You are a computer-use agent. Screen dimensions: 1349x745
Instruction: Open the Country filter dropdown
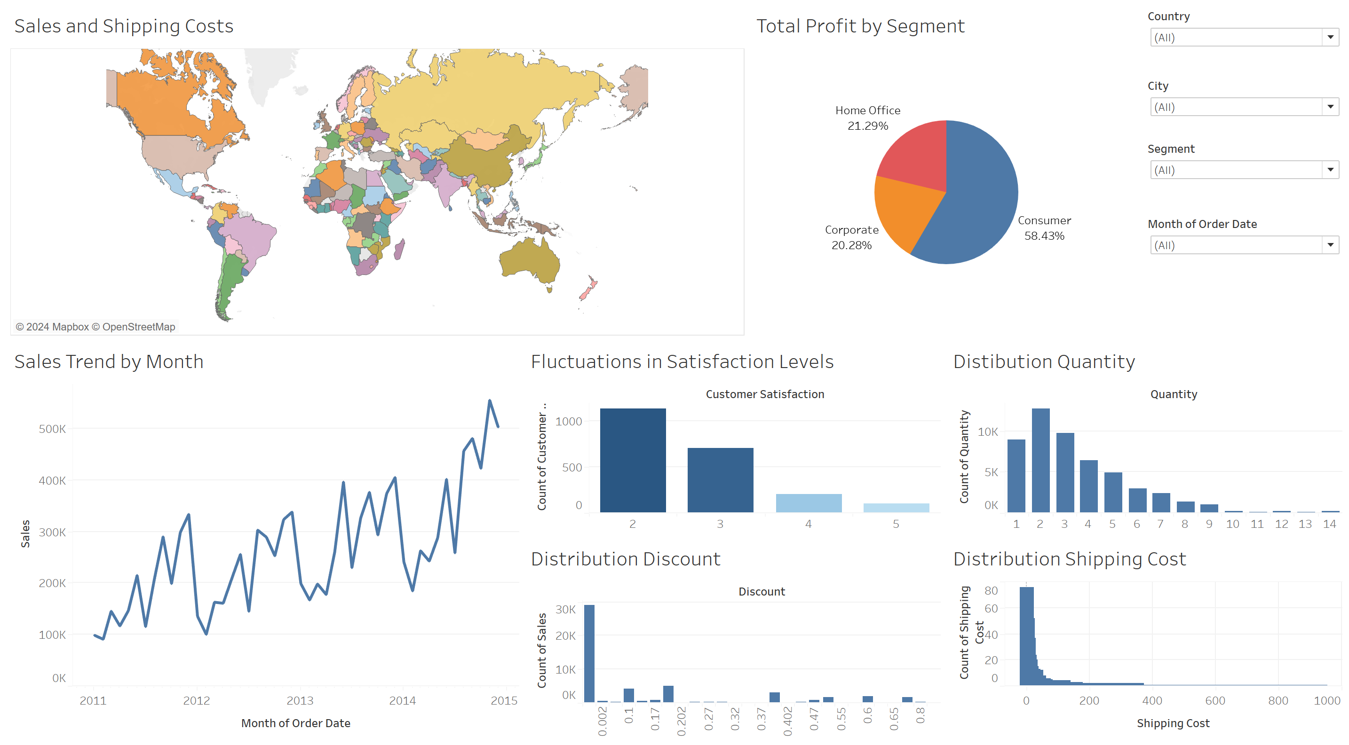[1329, 38]
